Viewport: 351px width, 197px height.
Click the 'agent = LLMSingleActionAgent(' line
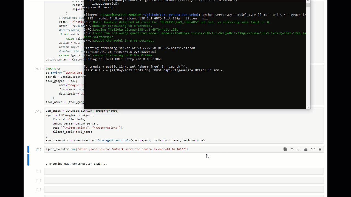tap(70, 115)
